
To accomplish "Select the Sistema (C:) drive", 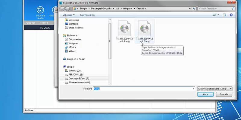I will [73, 71].
